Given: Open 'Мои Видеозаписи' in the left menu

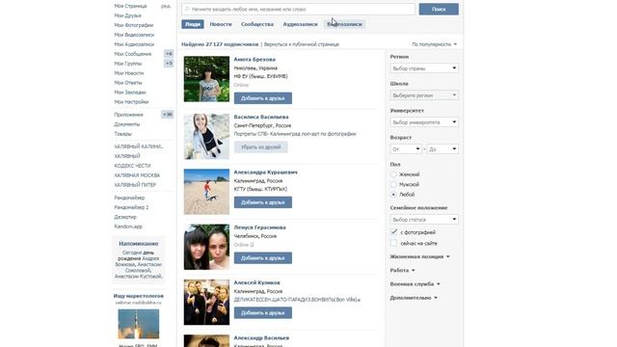Looking at the screenshot, I should [134, 35].
